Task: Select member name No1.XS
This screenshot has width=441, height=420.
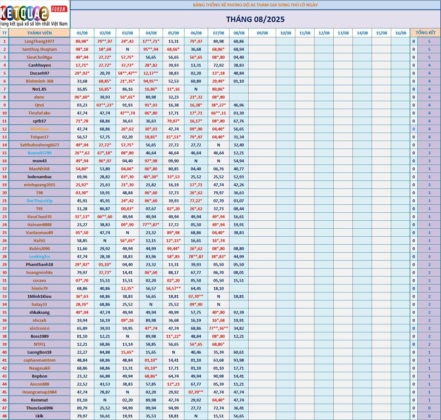Action: click(x=39, y=89)
